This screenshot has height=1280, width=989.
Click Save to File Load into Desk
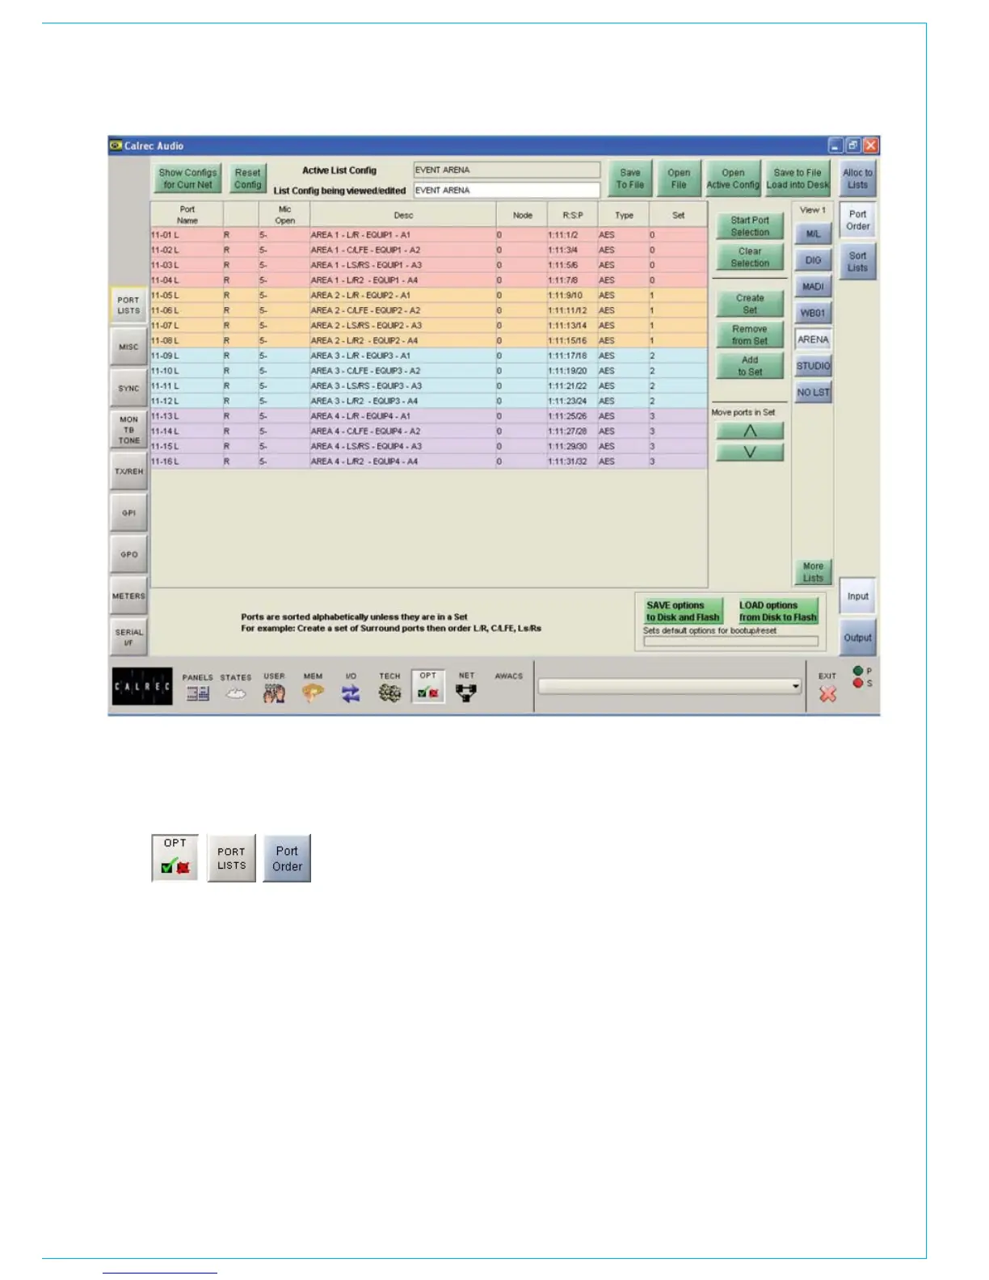point(798,179)
